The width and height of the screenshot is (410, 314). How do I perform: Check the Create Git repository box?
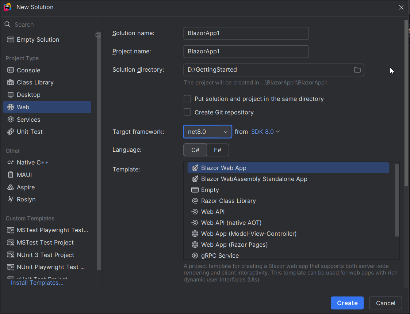tap(187, 112)
